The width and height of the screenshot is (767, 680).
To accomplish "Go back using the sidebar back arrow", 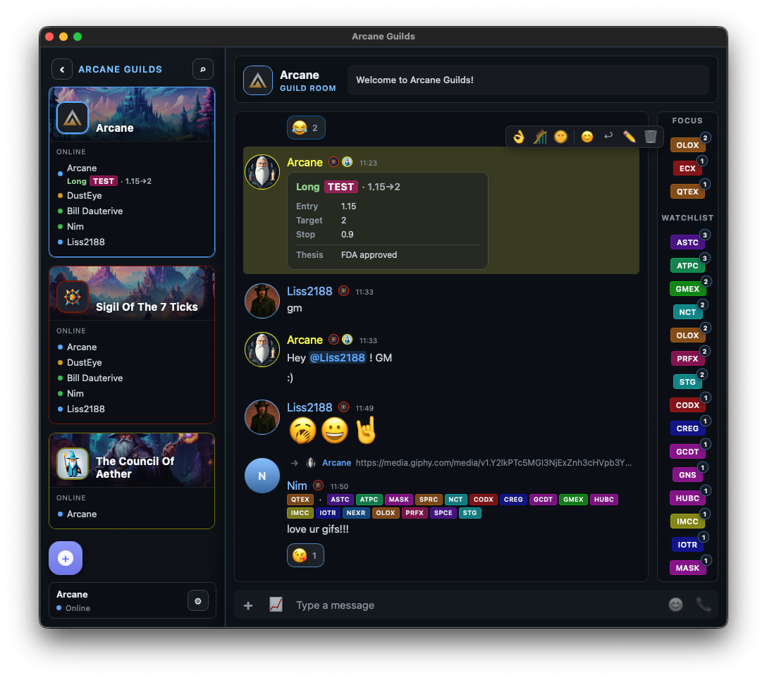I will pos(62,70).
